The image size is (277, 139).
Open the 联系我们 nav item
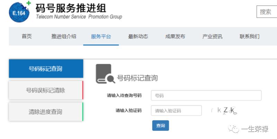tap(249, 36)
